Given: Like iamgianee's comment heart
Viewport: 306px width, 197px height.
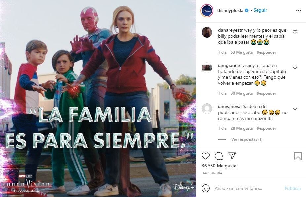Looking at the screenshot, I should (295, 67).
